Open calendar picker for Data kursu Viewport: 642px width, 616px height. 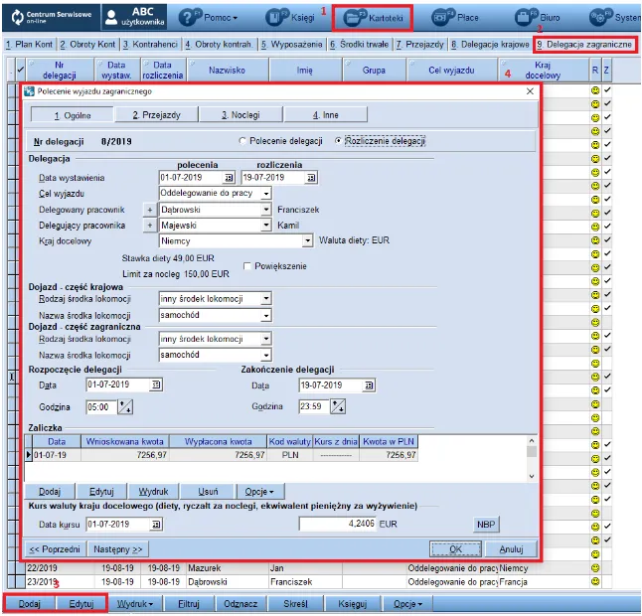(x=151, y=524)
